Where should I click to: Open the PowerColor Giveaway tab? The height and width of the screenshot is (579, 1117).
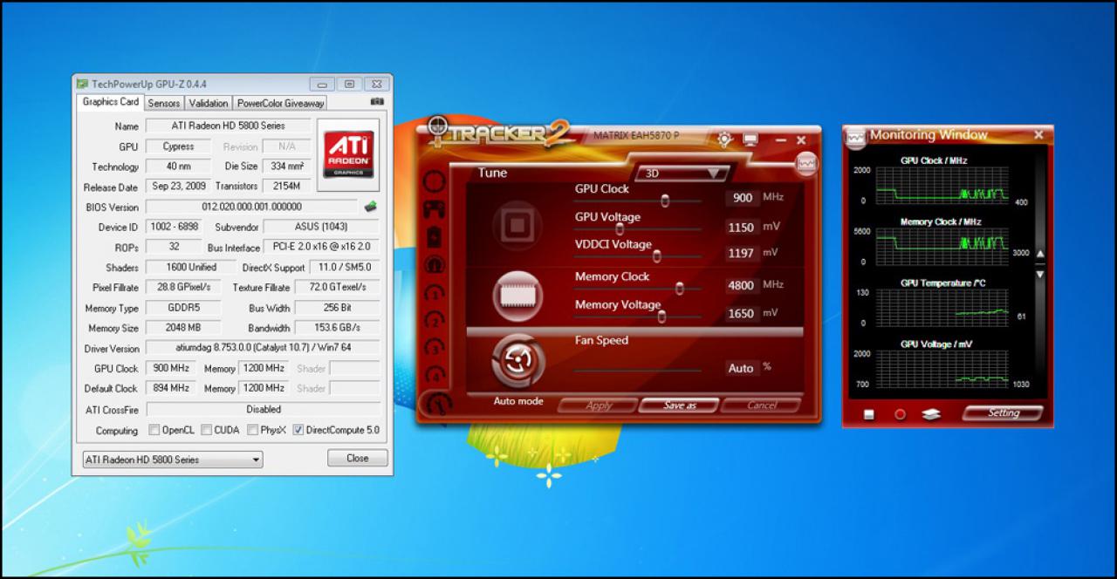281,103
